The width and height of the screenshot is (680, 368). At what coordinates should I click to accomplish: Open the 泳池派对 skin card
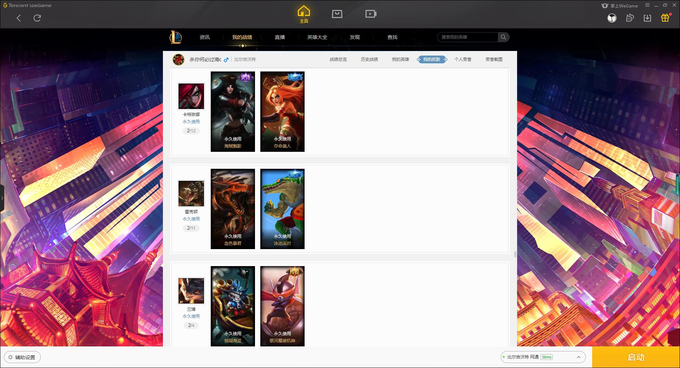pyautogui.click(x=282, y=209)
